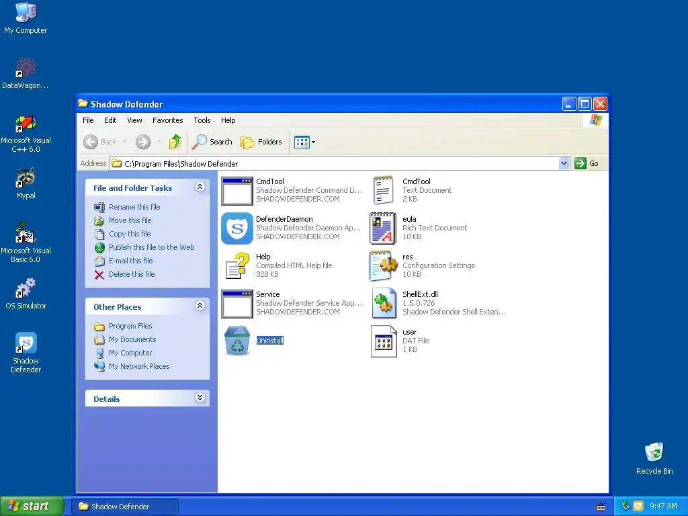
Task: Open the Favorites menu
Action: point(167,120)
